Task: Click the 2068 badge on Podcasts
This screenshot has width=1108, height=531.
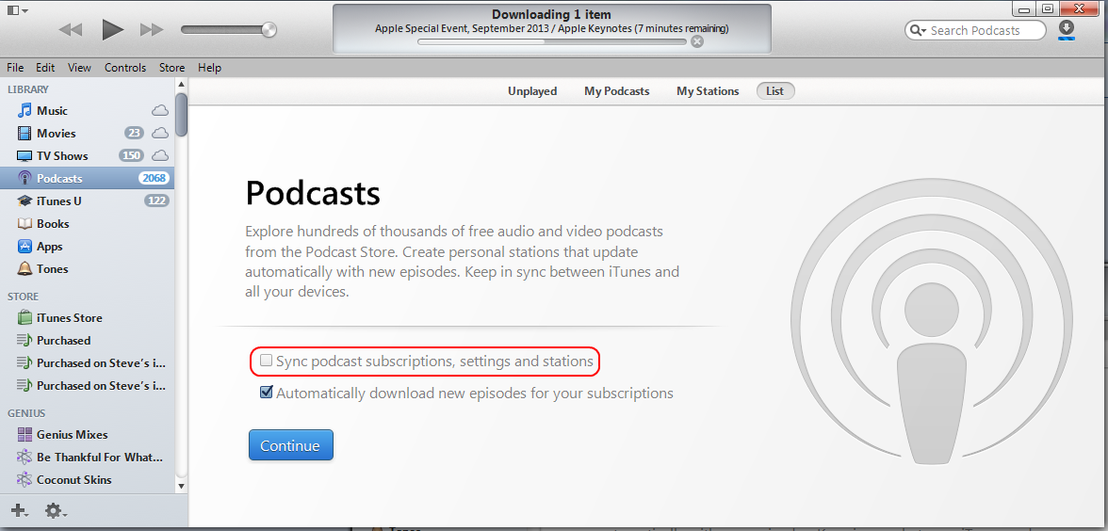Action: (155, 179)
